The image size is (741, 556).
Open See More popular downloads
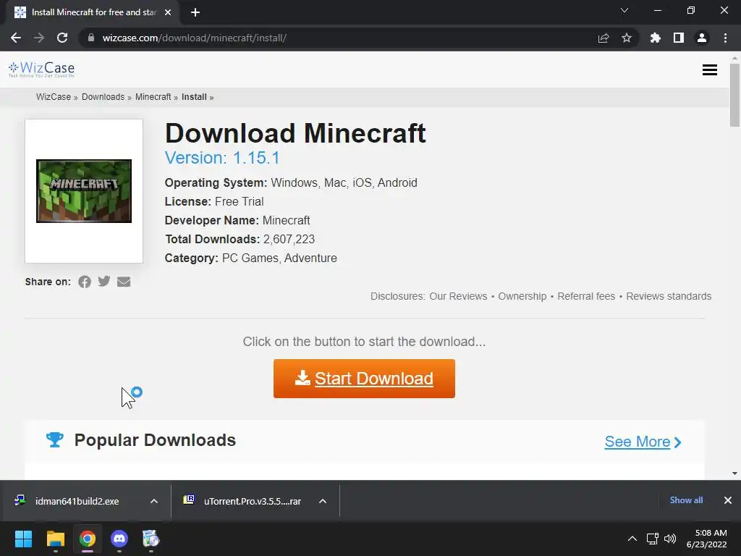pyautogui.click(x=643, y=442)
